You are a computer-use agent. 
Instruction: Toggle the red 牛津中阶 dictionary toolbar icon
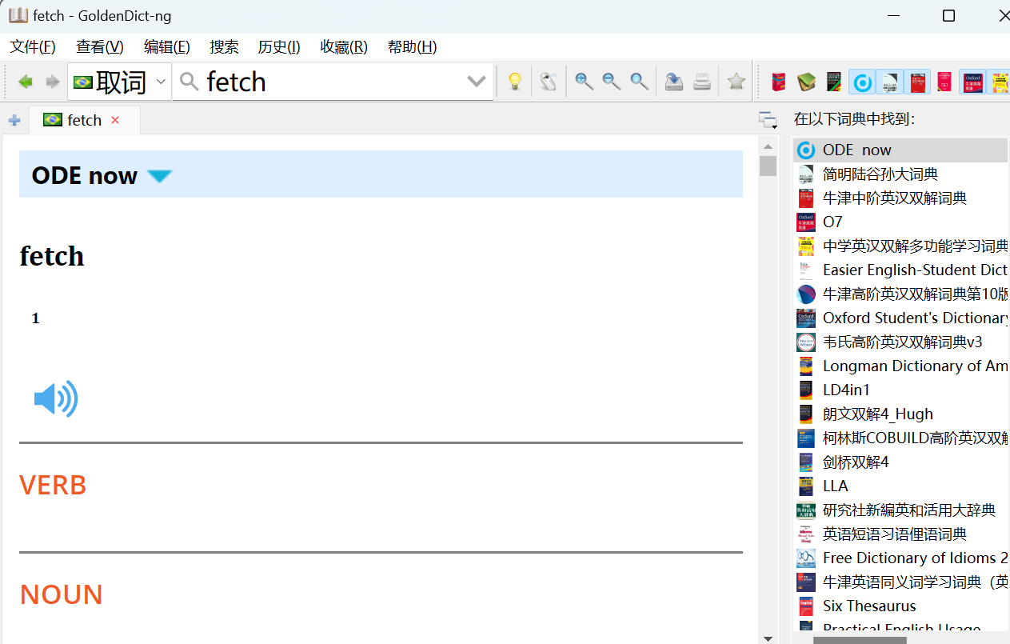click(x=917, y=82)
